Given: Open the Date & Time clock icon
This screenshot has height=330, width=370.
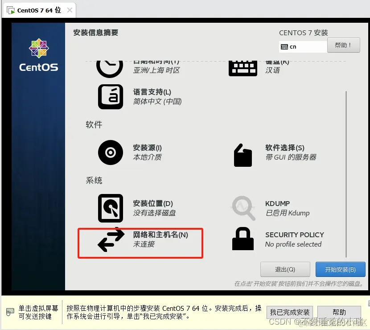Looking at the screenshot, I should [110, 69].
